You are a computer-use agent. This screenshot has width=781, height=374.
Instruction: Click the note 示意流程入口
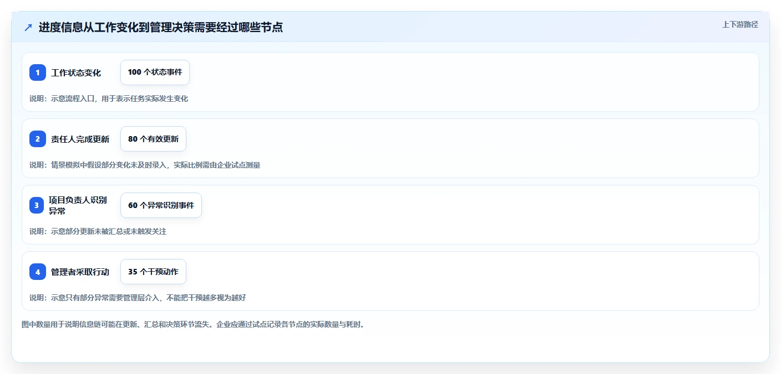109,98
